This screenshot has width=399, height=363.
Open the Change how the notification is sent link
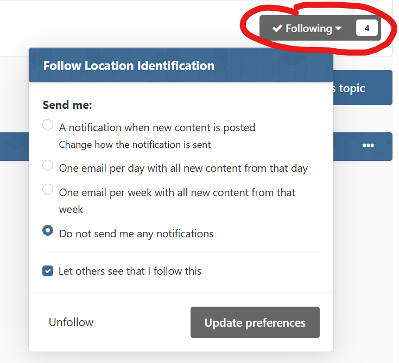click(135, 145)
